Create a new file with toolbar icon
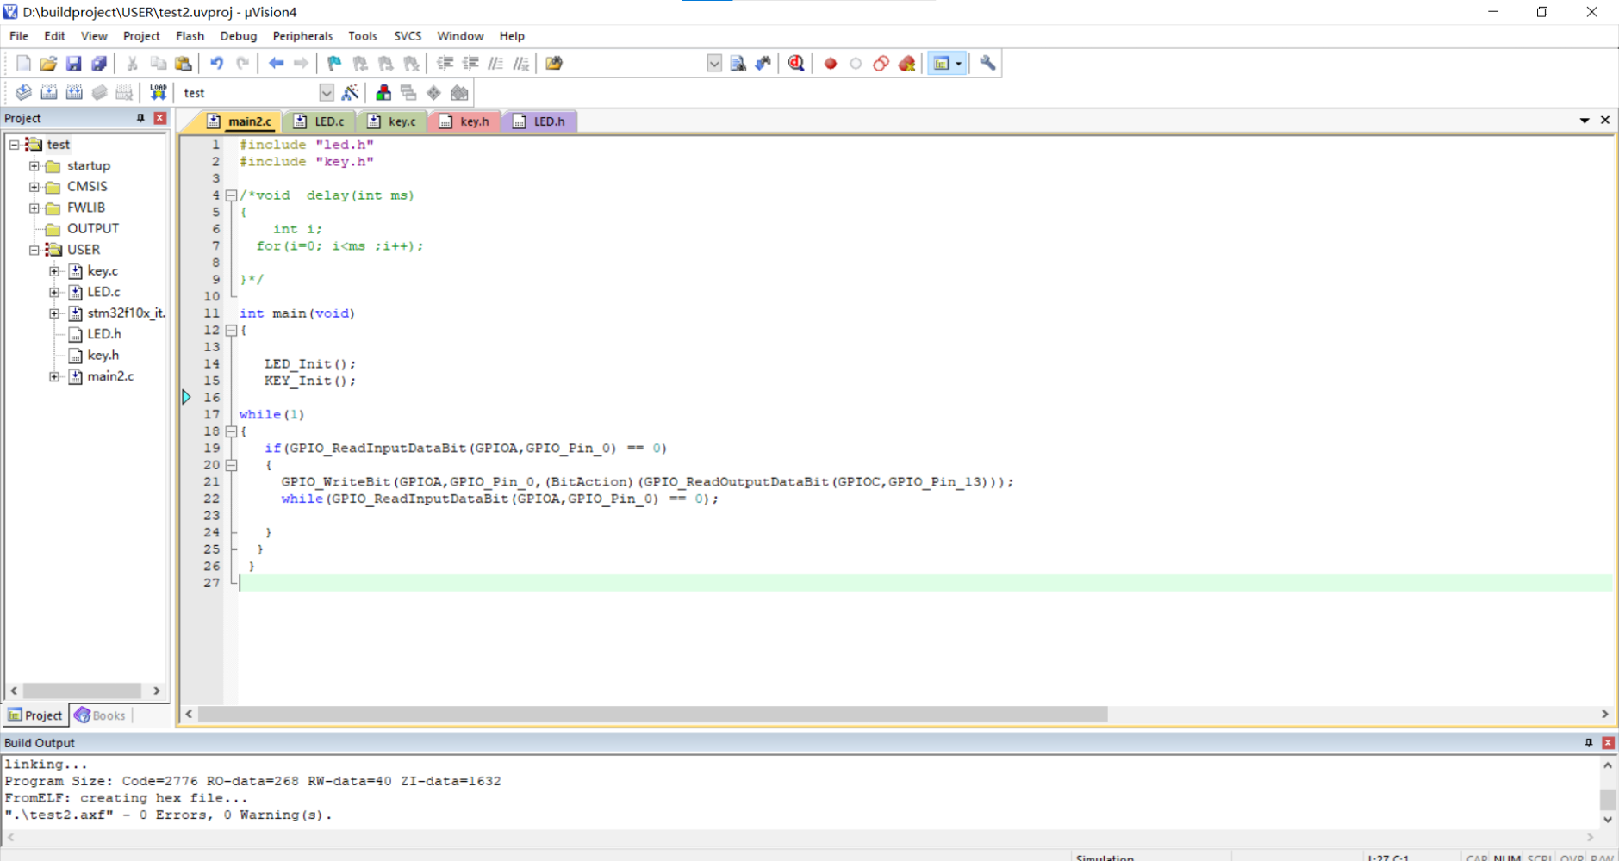 point(23,63)
